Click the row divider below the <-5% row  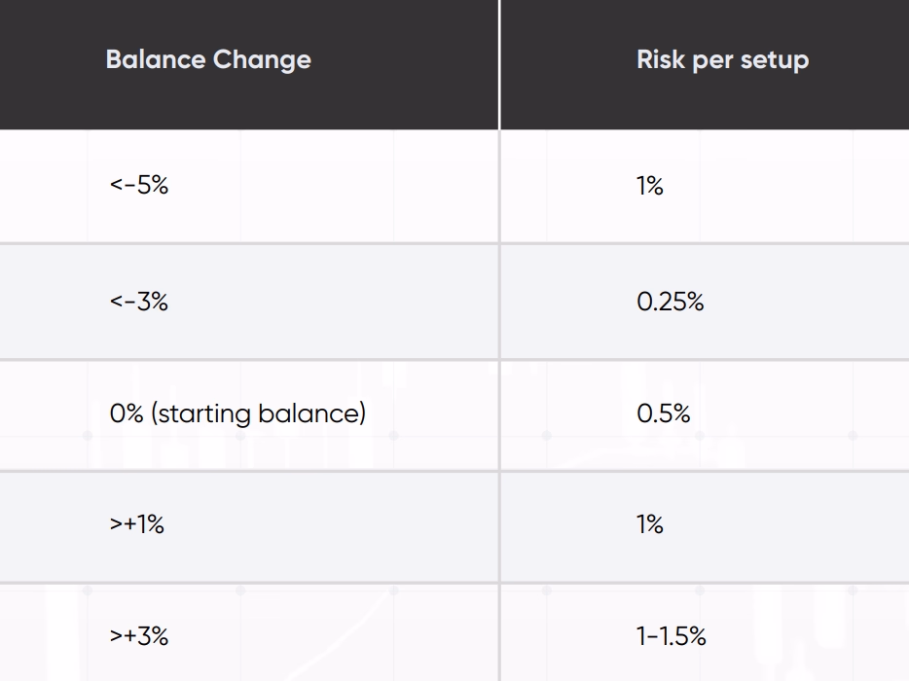tap(249, 243)
